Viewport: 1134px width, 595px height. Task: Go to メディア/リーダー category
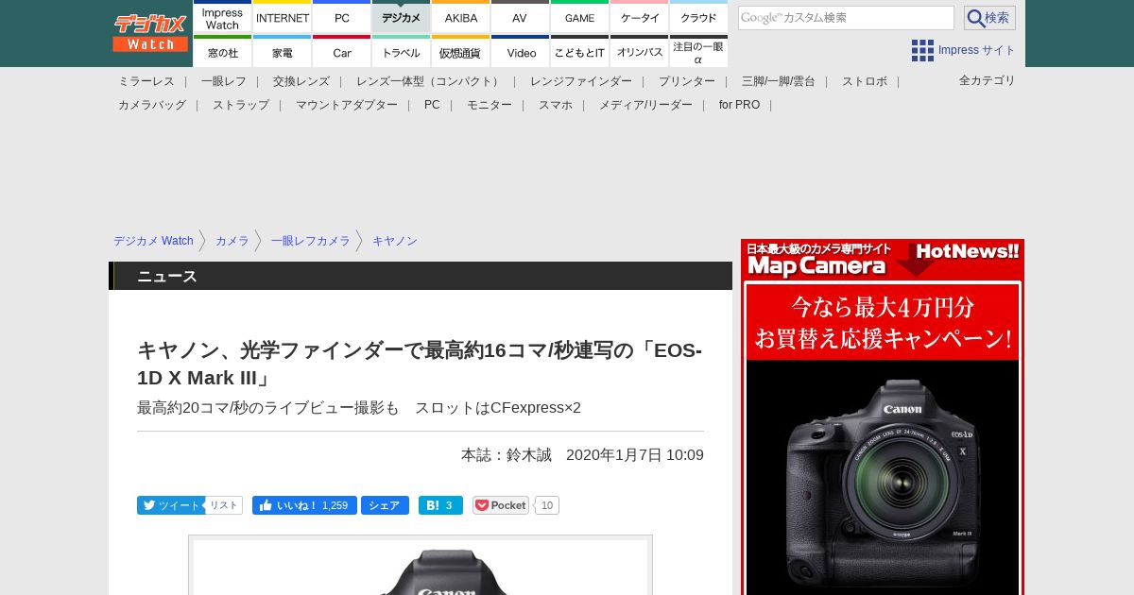(645, 105)
